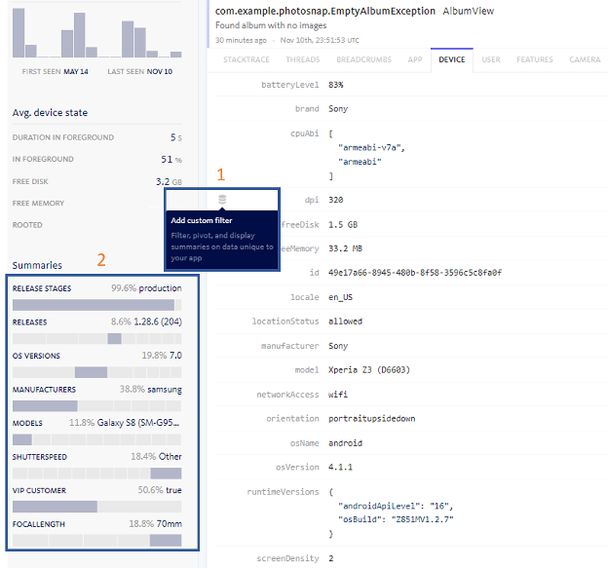Click the dpi value 320

(336, 200)
